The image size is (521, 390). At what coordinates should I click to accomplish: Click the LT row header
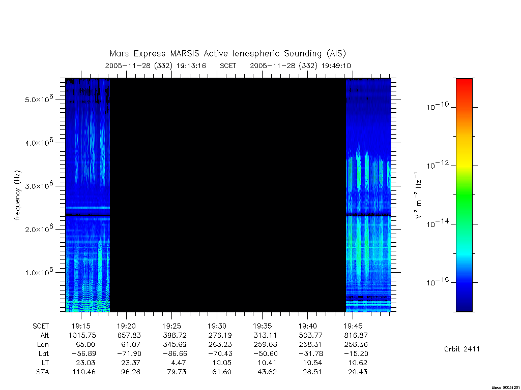tap(45, 363)
